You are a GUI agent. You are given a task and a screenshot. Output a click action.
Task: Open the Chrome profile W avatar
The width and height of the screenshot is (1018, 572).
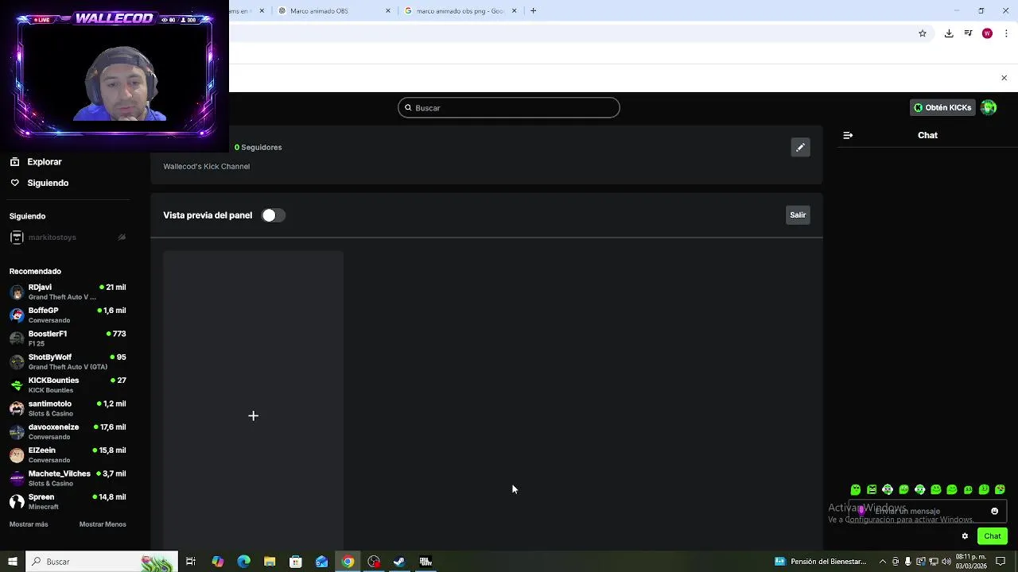click(x=987, y=33)
